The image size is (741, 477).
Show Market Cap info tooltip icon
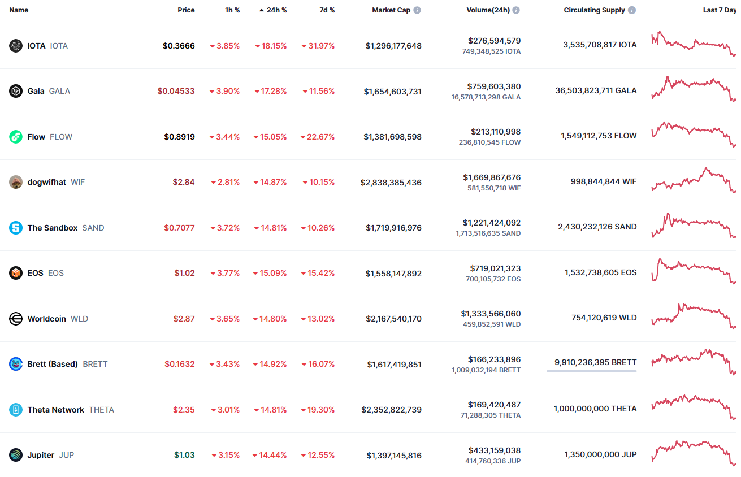pos(417,10)
